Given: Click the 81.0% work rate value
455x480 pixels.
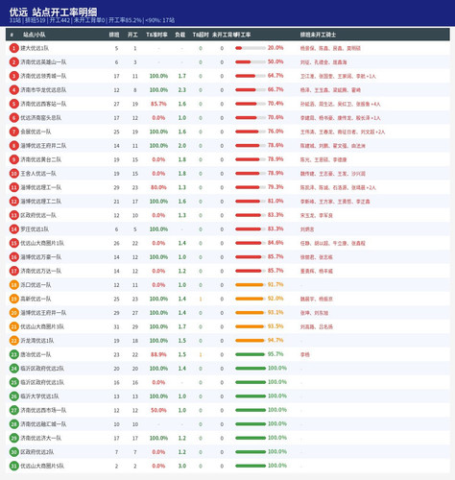Looking at the screenshot, I should 275,201.
